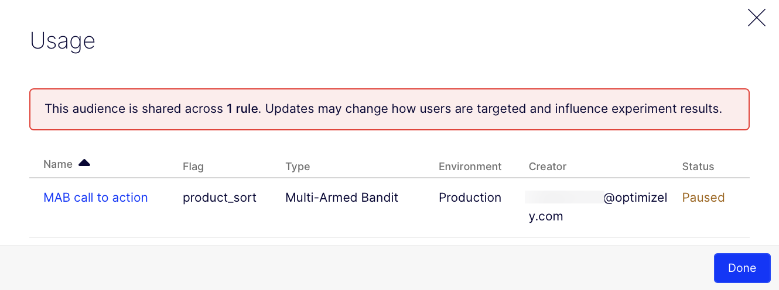This screenshot has height=290, width=779.
Task: Click the gray footer bar left of Done
Action: tap(351, 268)
